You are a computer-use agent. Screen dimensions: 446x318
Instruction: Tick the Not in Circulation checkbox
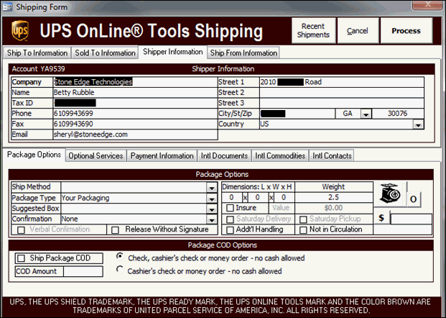coord(303,230)
